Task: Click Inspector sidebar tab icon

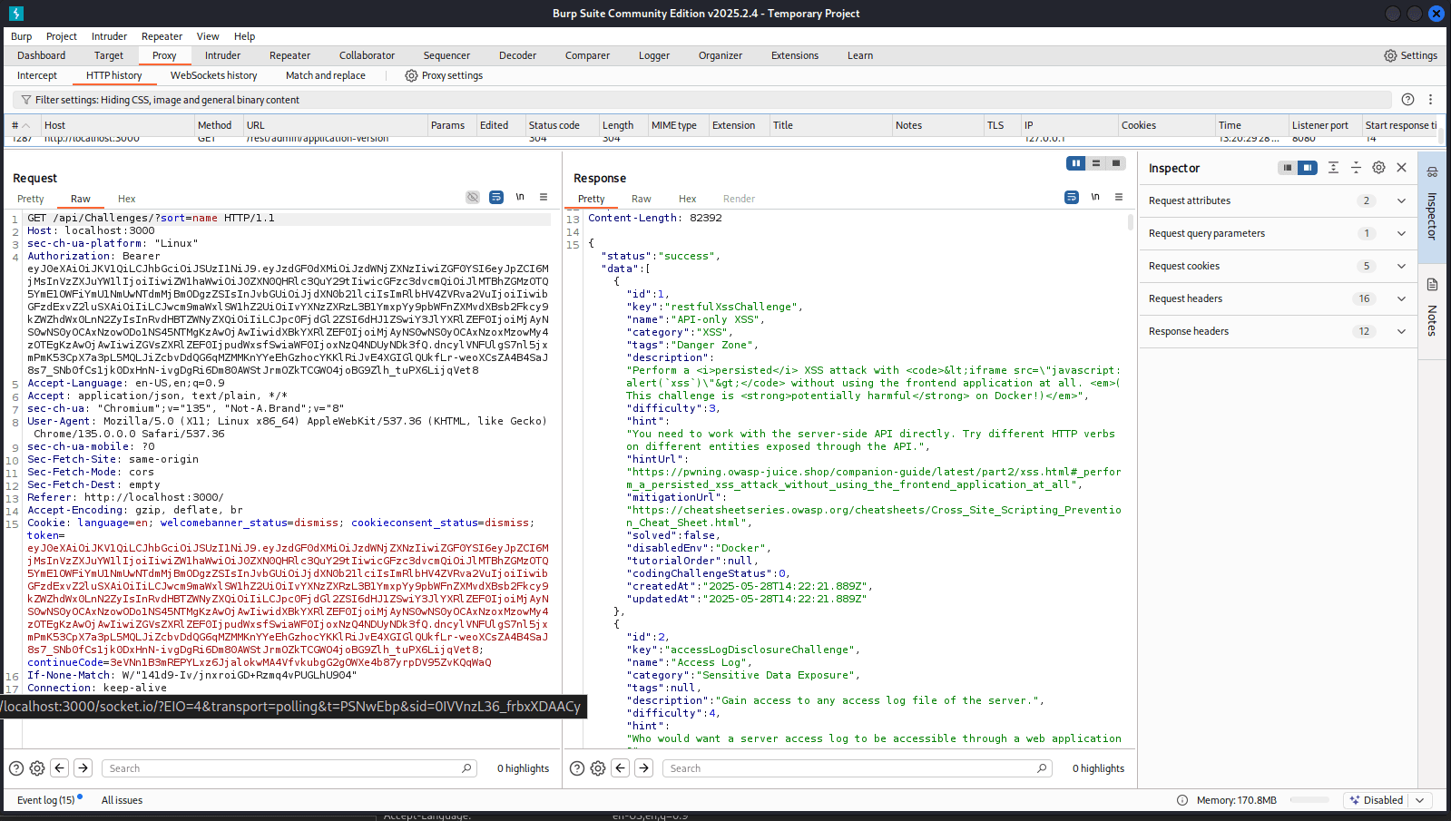Action: point(1432,172)
